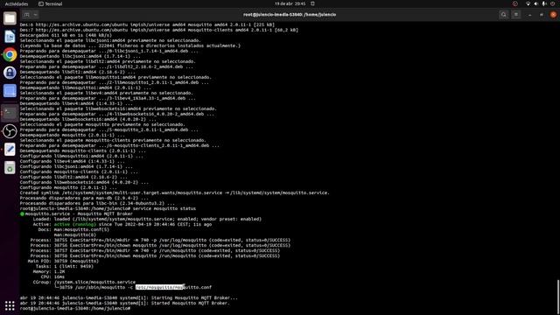Screen dimensions: 560x315
Task: Expand the new tab dropdown arrow
Action: [35, 15]
